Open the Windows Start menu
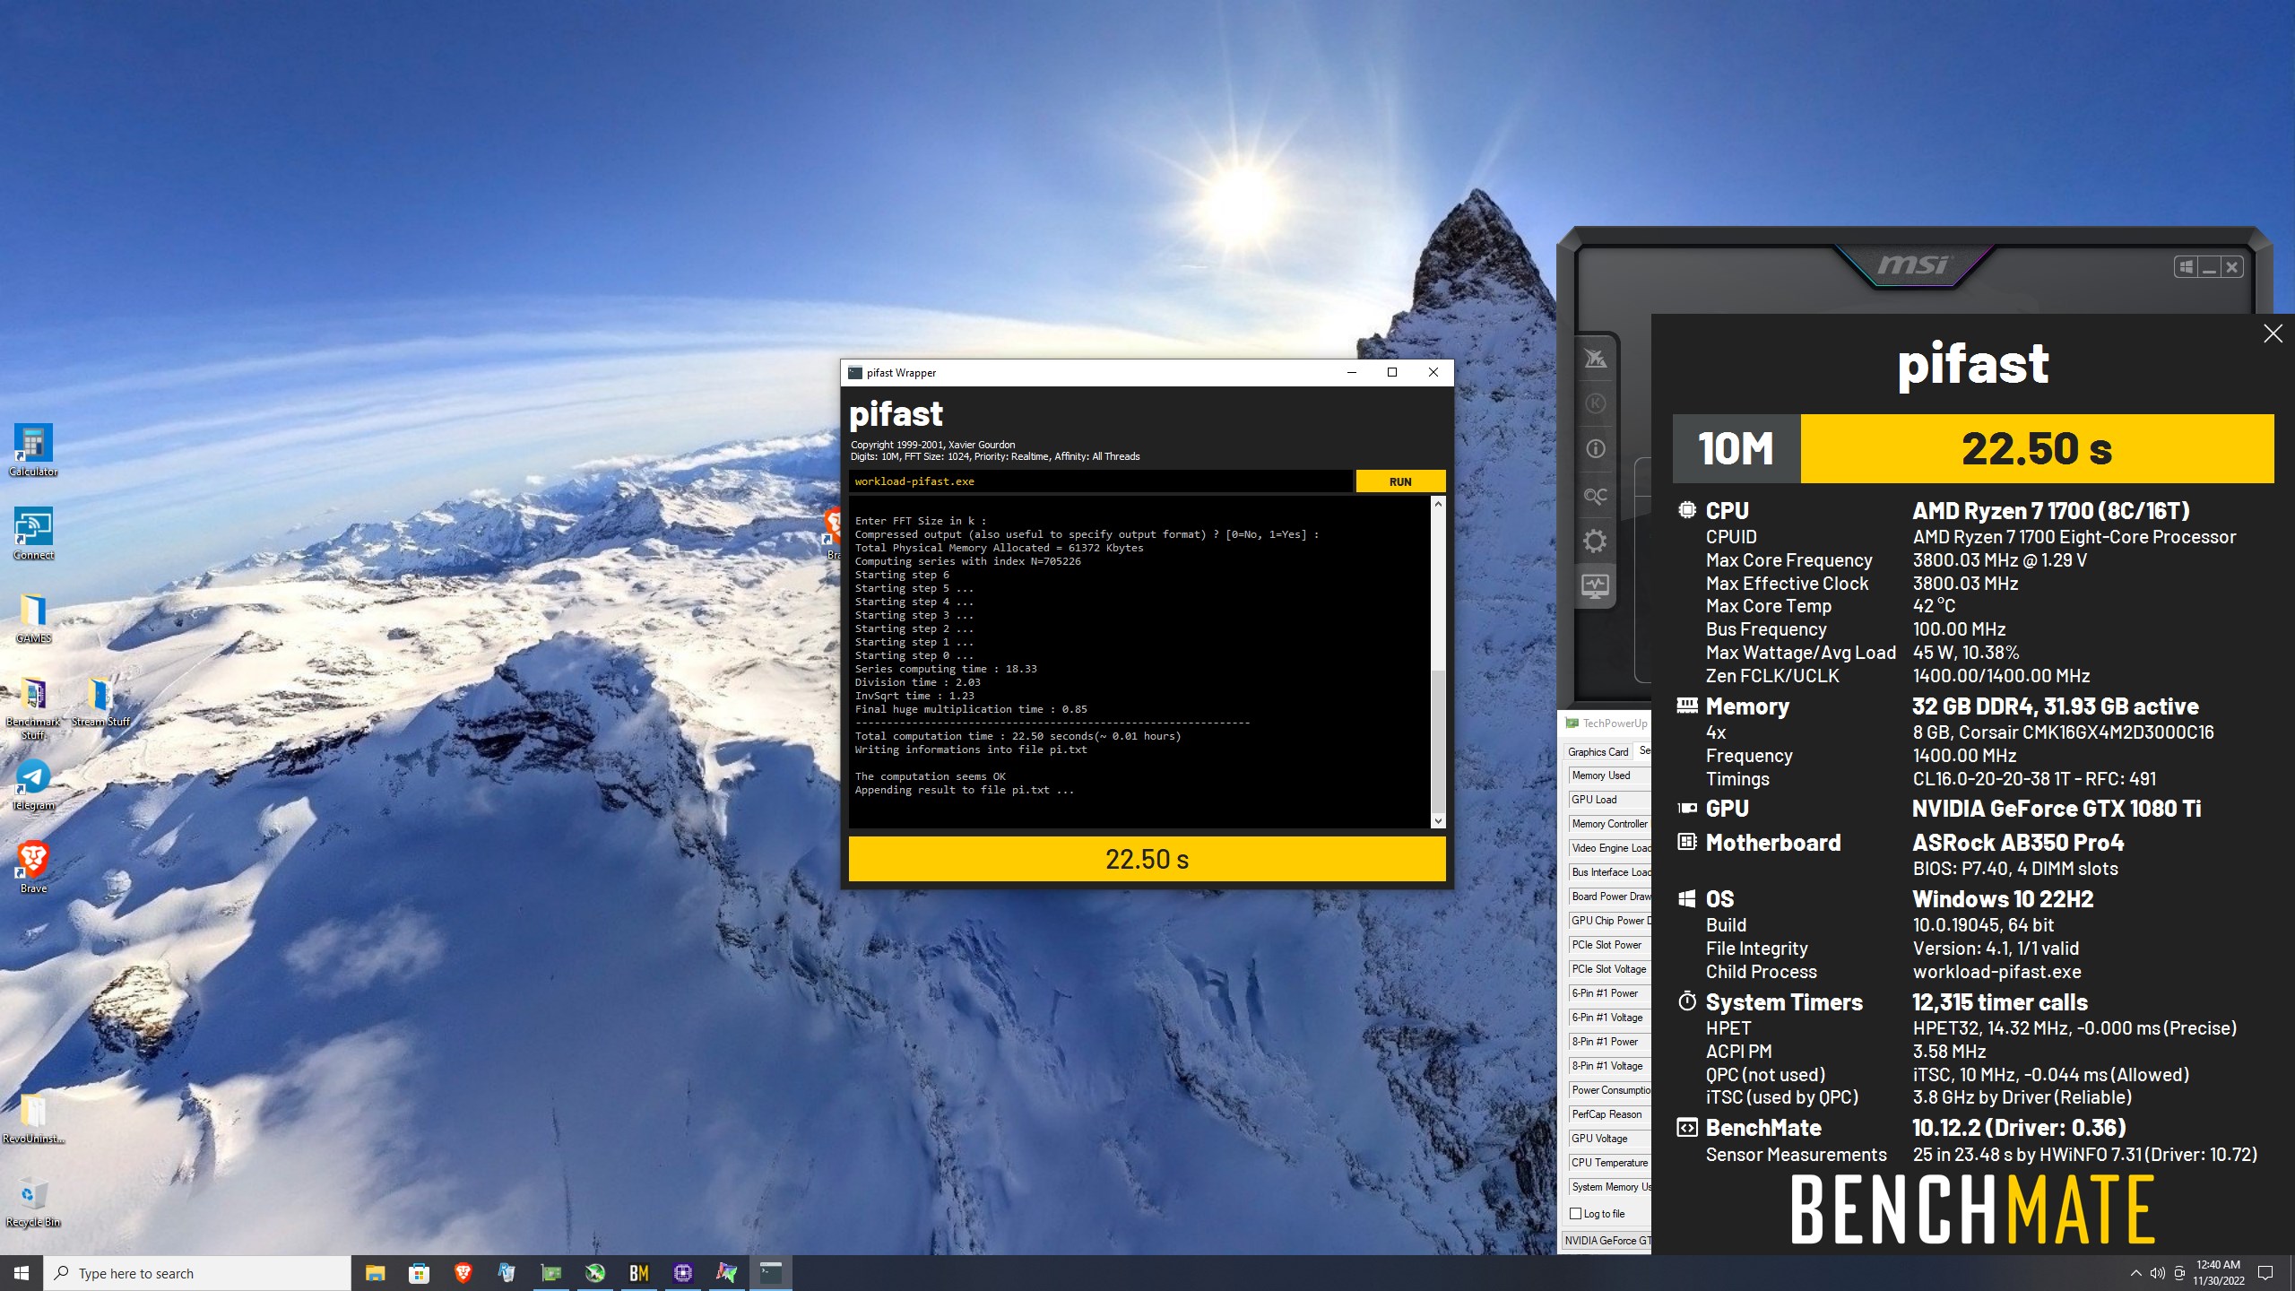 pos(22,1273)
